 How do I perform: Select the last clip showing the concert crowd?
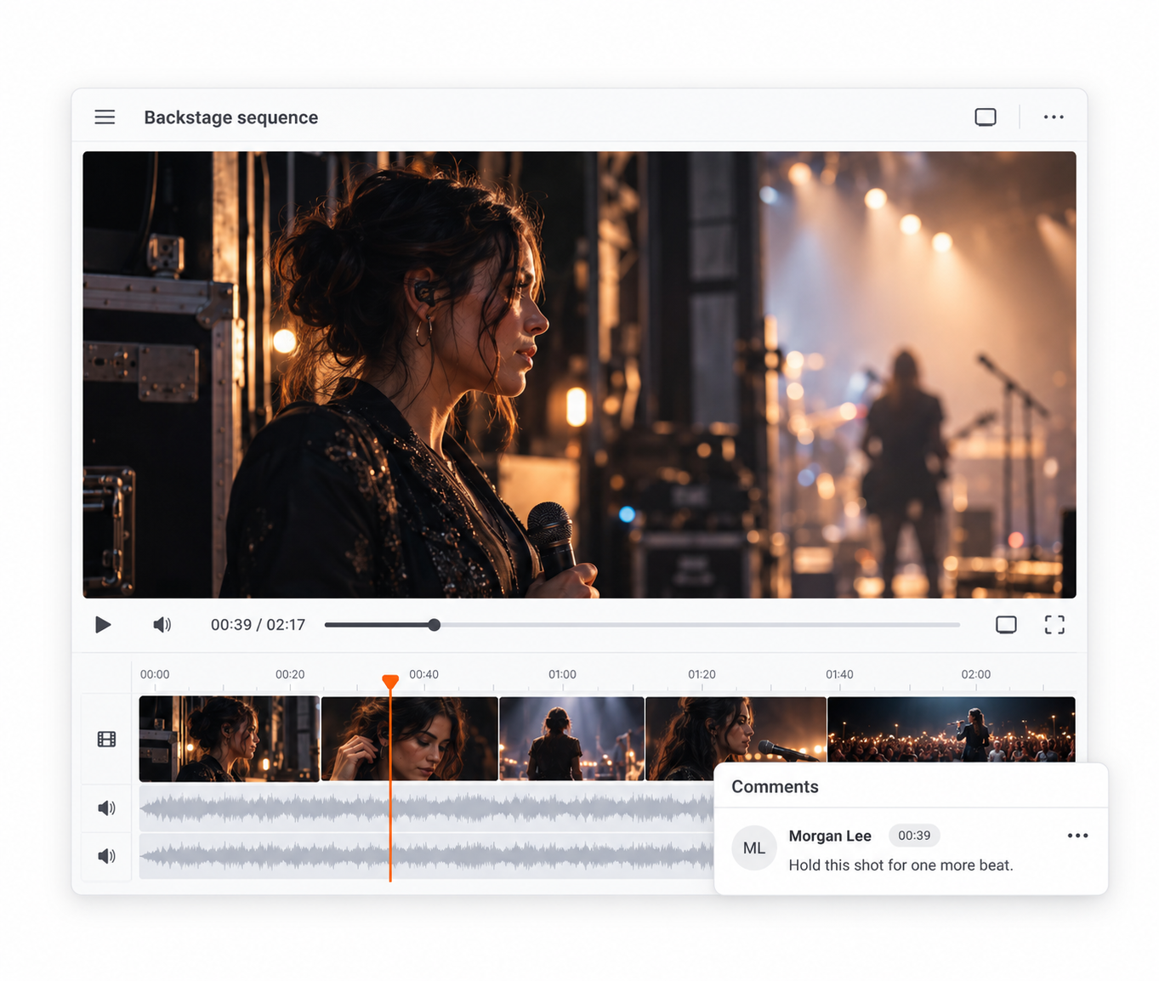pos(952,729)
